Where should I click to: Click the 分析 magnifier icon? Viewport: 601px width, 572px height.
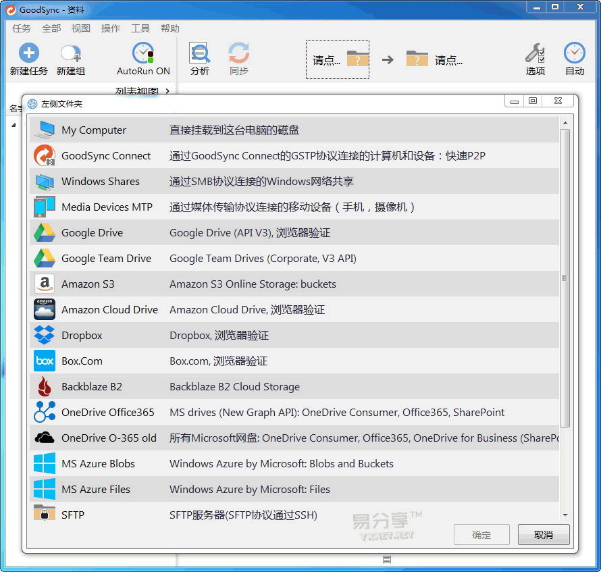[199, 53]
